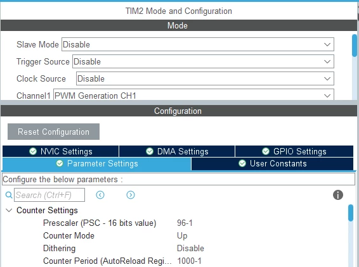
Task: Click the parameter list scrollbar
Action: coord(351,213)
